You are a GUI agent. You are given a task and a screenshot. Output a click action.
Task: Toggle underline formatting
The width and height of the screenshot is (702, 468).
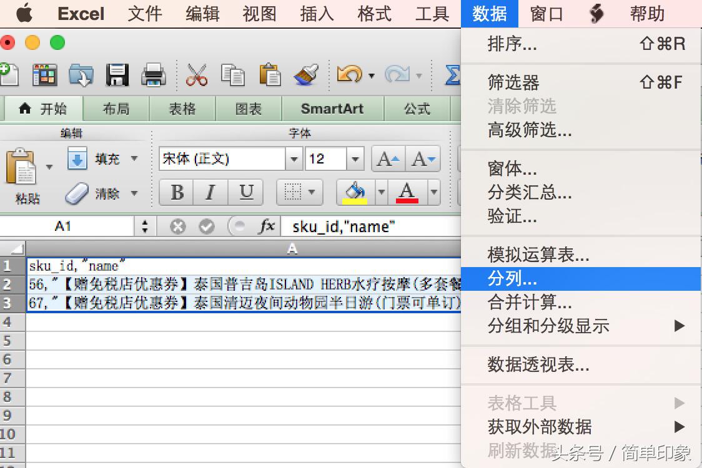click(x=245, y=192)
